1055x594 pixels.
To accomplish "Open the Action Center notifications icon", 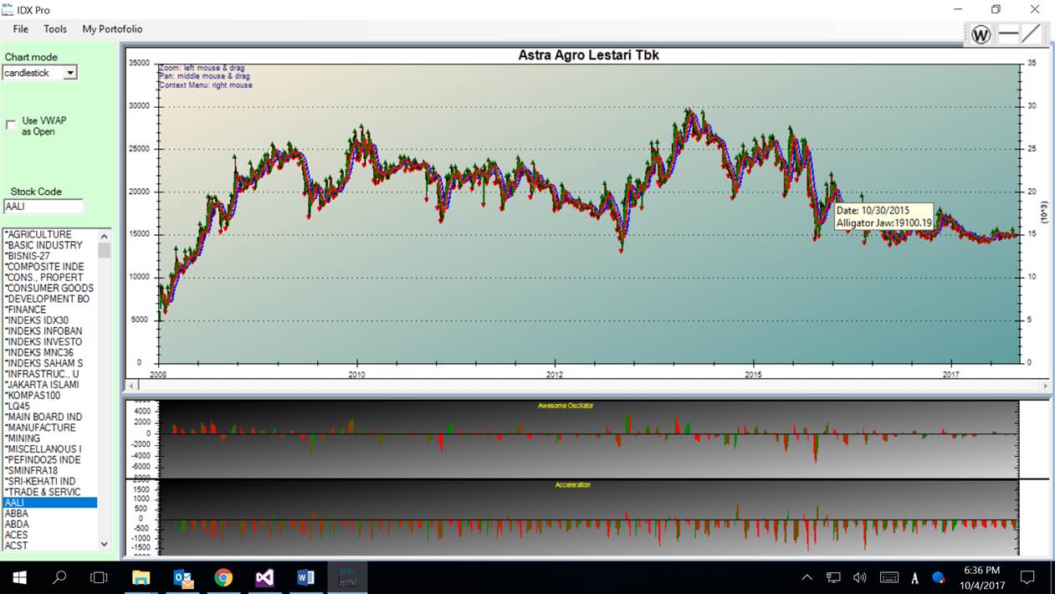I will pos(1027,577).
